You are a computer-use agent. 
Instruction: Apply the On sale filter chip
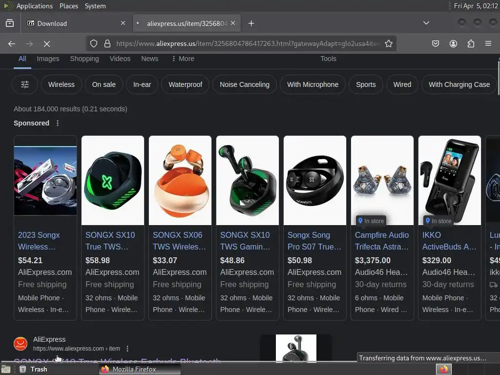[x=104, y=84]
